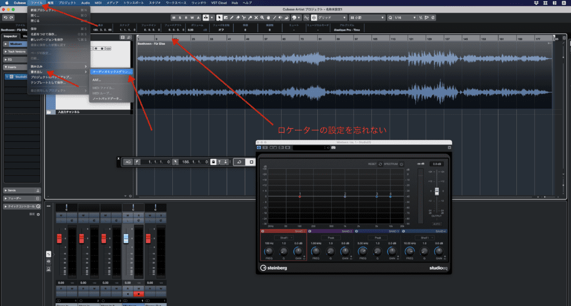
Task: Click the Iterative Quantize icon next to 1/16
Action: coord(420,17)
